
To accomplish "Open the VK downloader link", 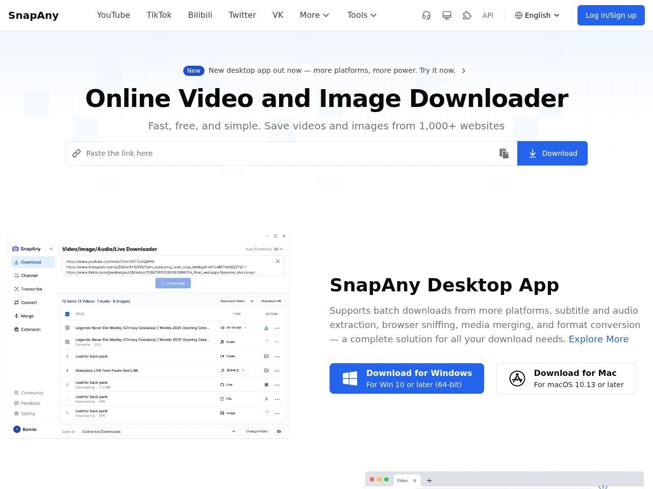I will (278, 15).
